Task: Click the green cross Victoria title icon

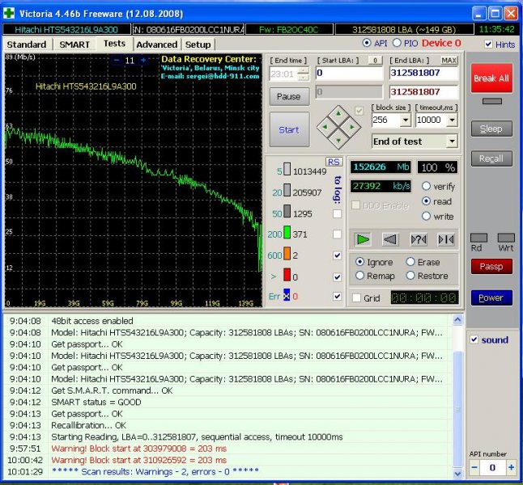Action: 10,13
